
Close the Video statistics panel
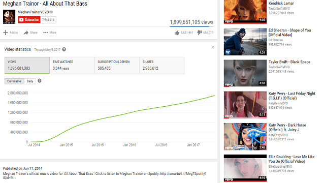coord(213,47)
